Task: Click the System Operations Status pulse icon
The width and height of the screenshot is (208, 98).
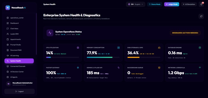Action: tap(50, 33)
